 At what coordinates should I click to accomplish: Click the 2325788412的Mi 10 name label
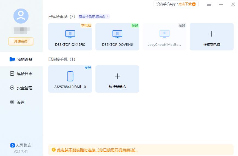[70, 87]
